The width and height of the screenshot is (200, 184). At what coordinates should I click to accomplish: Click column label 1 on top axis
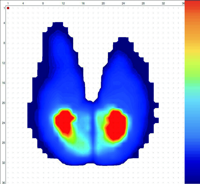coord(8,3)
